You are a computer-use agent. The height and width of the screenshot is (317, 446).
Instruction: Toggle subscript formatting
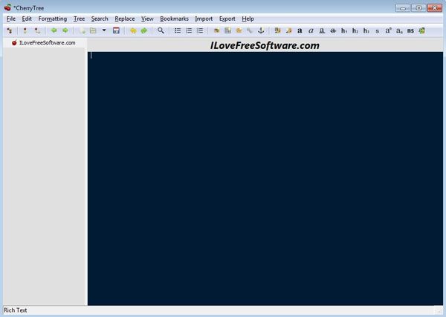coord(399,30)
